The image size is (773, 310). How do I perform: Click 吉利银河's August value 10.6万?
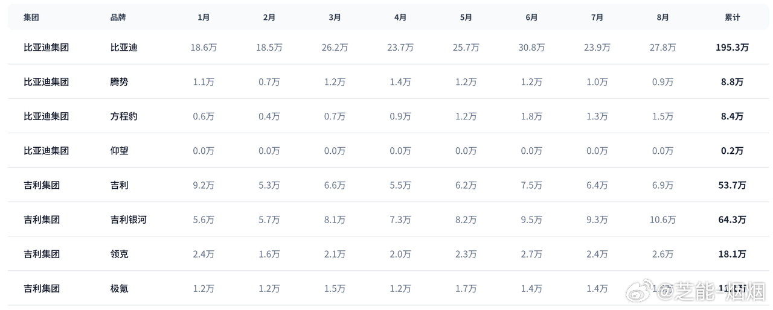(662, 220)
